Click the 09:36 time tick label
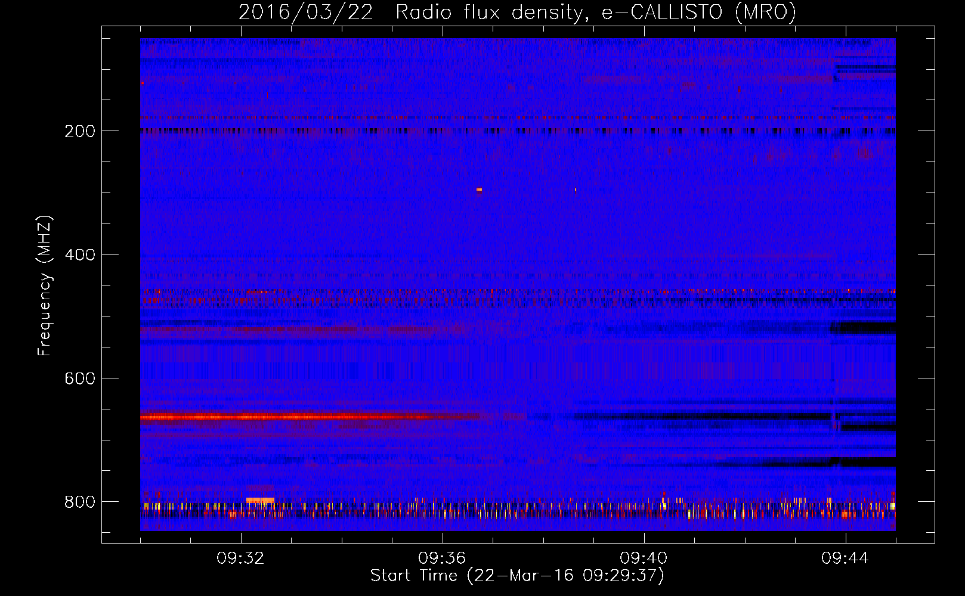This screenshot has width=965, height=596. [x=442, y=558]
